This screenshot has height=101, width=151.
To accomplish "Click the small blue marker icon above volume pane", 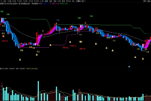I will coord(129,67).
